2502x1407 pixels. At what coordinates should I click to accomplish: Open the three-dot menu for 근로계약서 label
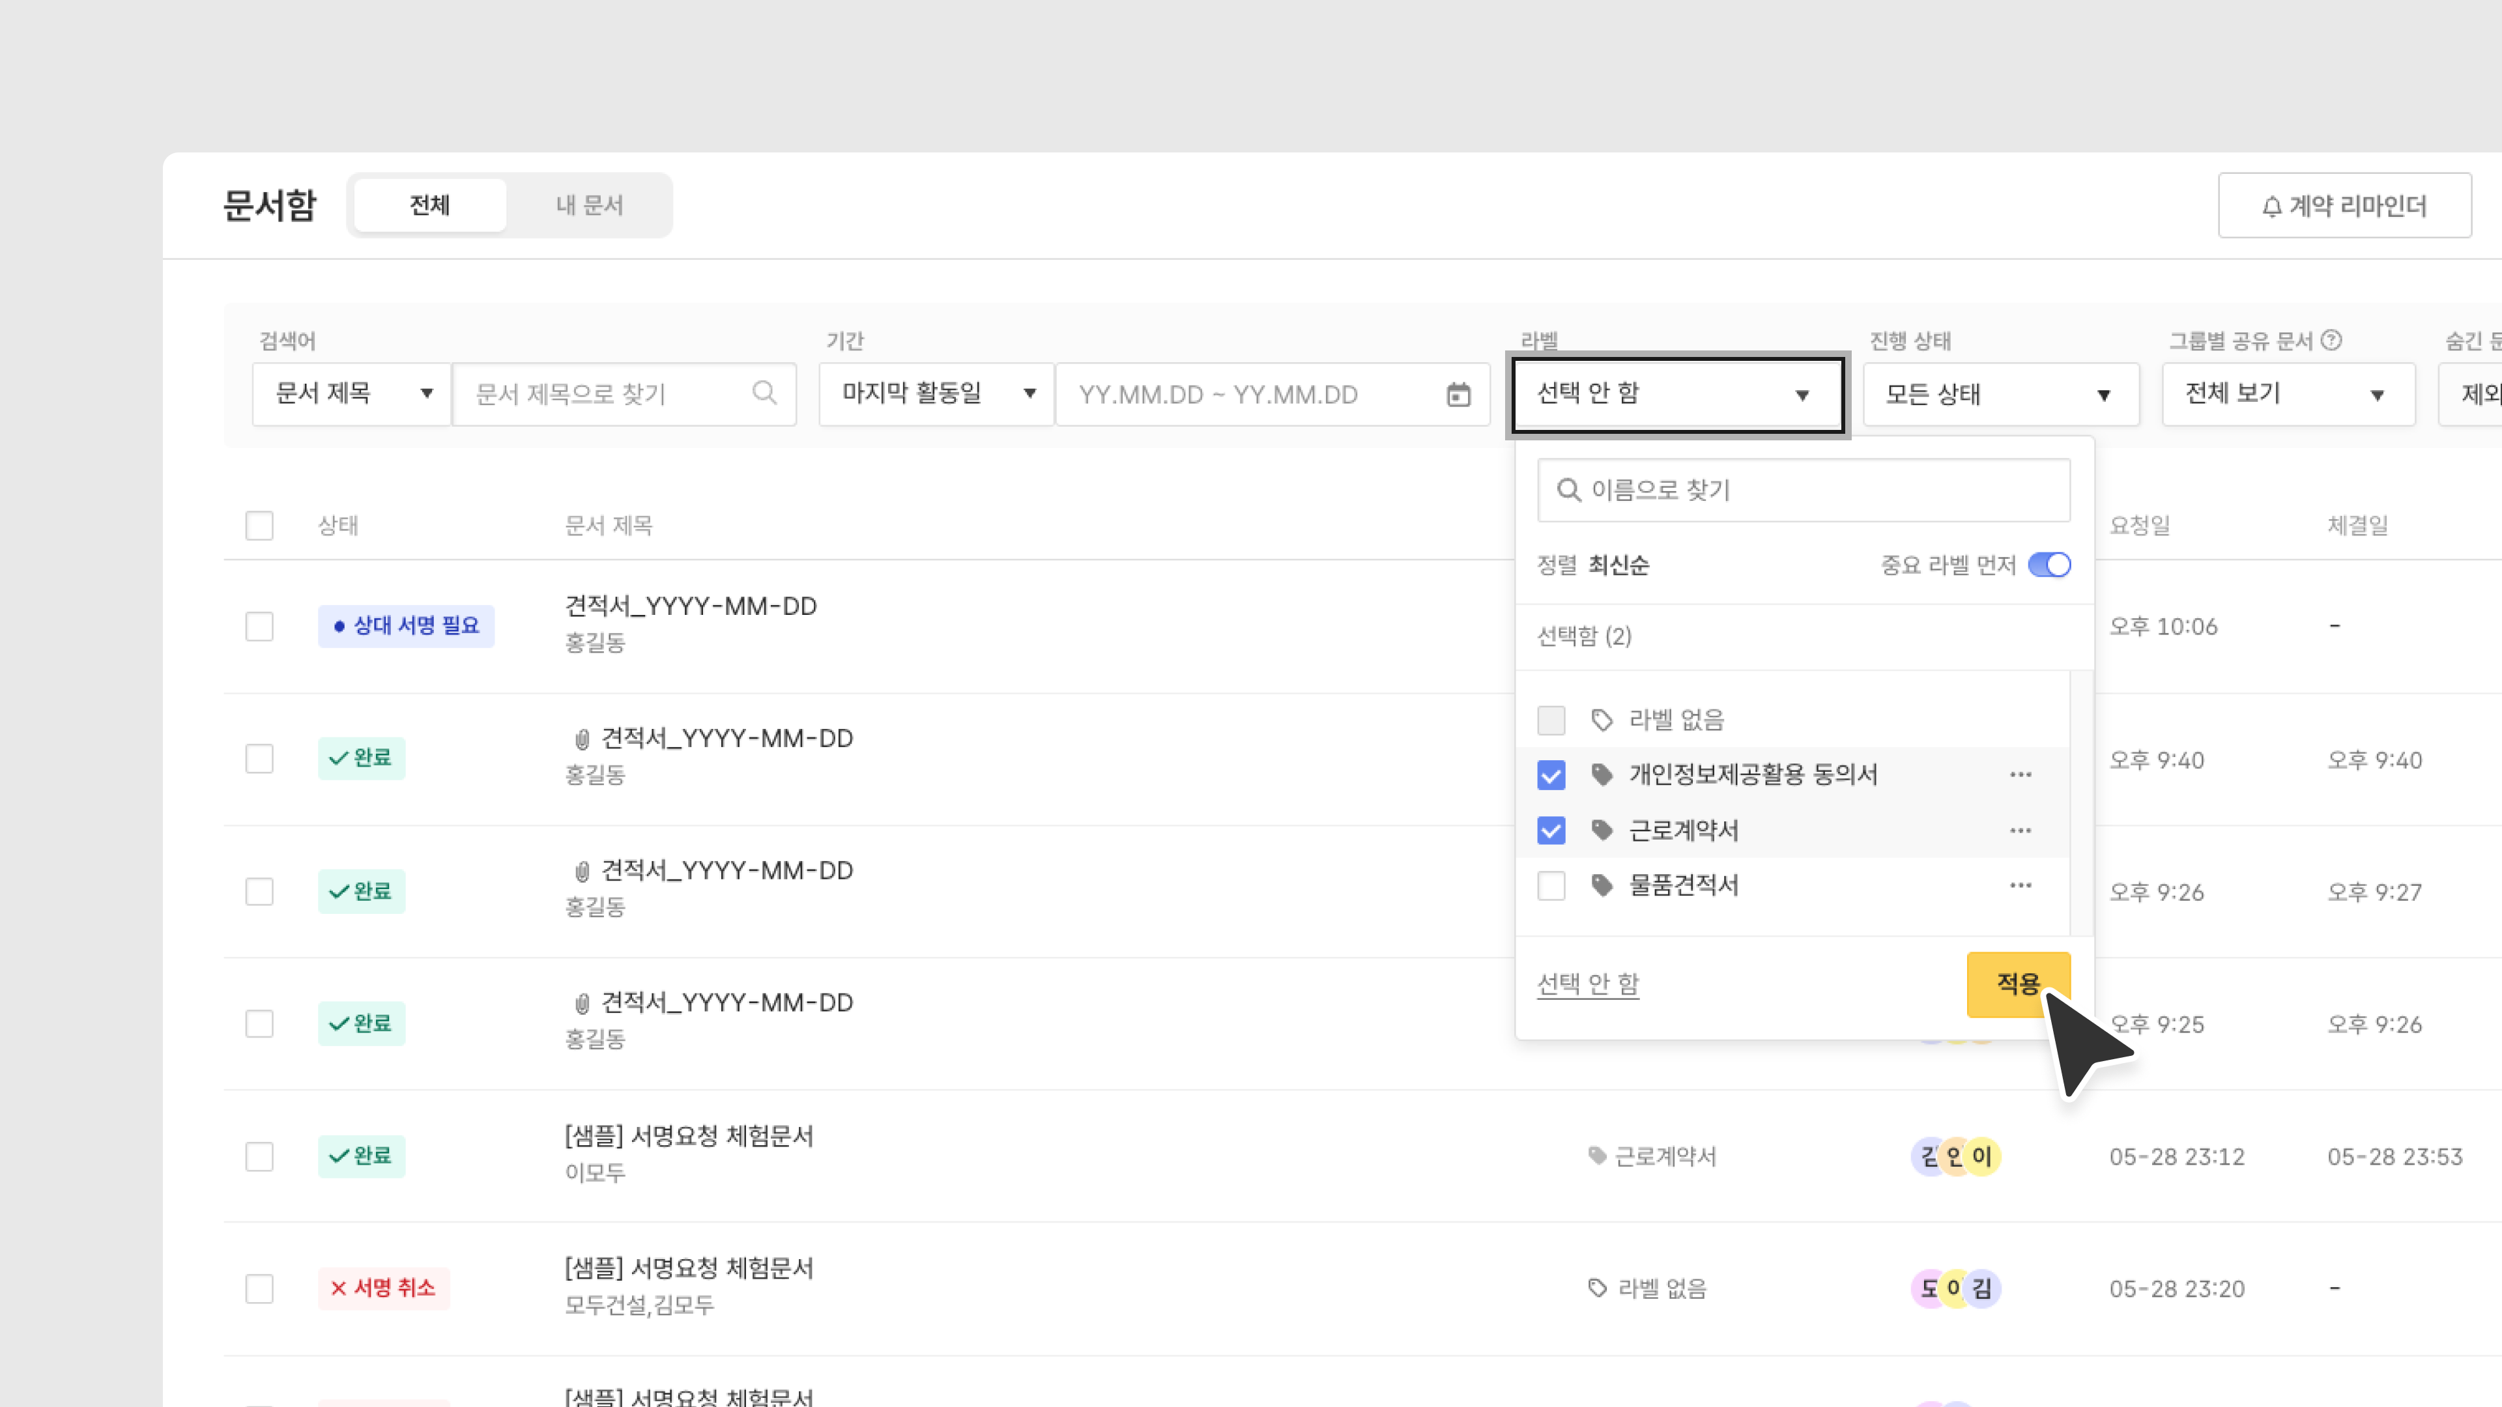coord(2020,831)
